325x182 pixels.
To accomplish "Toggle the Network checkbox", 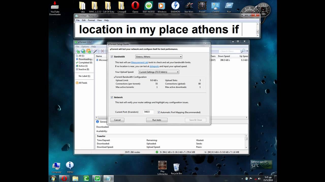I will coord(112,97).
